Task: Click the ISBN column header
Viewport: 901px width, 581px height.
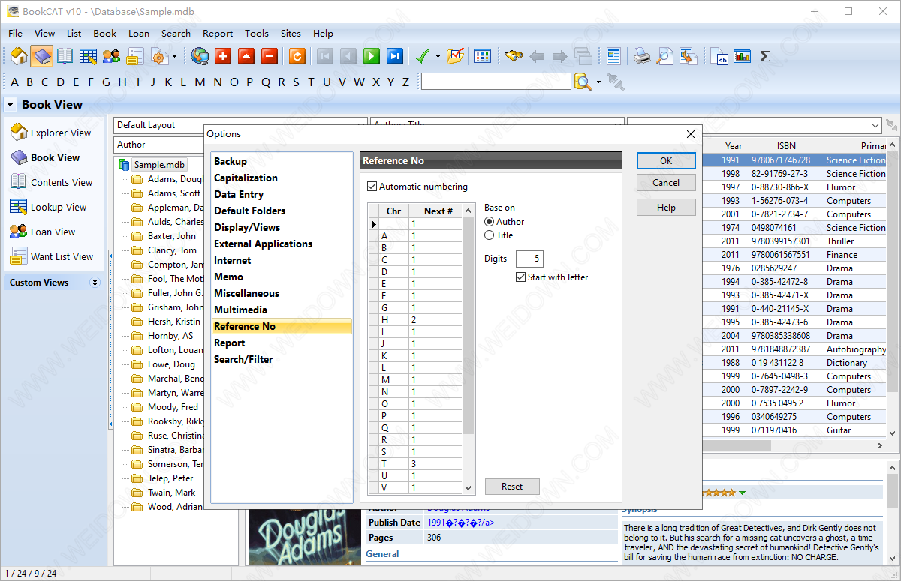Action: point(786,146)
